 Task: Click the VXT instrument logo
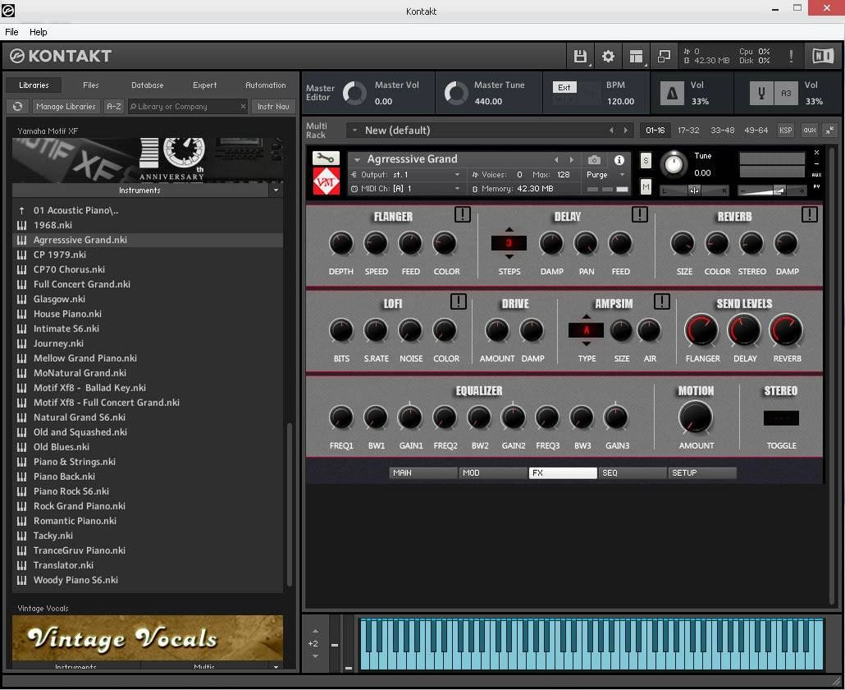click(326, 181)
